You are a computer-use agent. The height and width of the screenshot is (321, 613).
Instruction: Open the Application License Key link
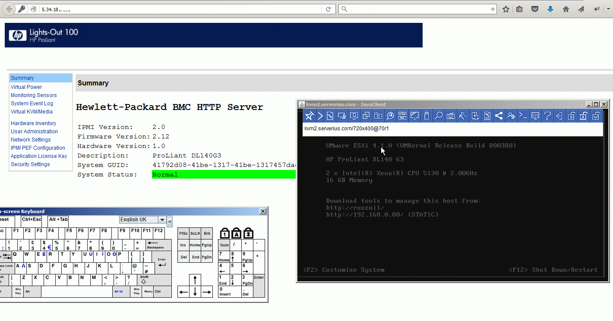click(39, 156)
